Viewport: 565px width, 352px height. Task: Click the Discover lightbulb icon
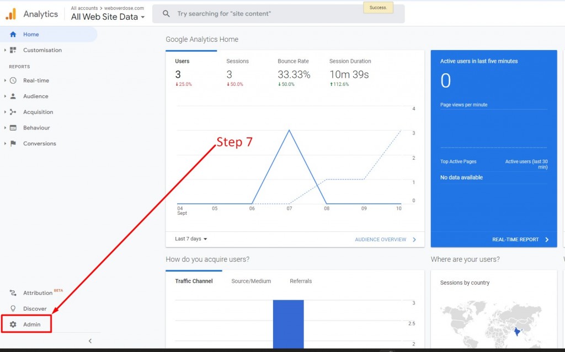[13, 308]
